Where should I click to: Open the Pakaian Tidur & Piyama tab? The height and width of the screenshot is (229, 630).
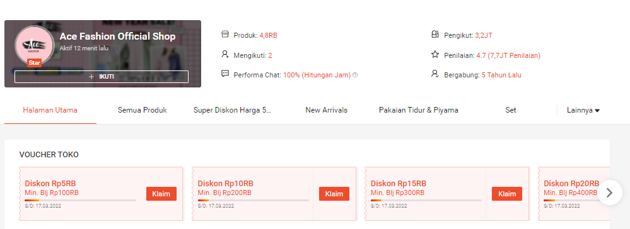418,110
